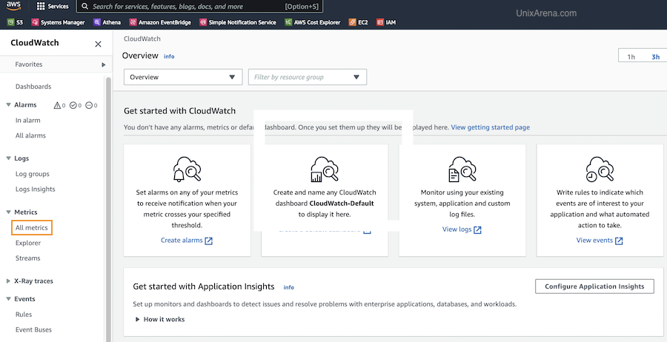The height and width of the screenshot is (342, 667).
Task: Close the CloudWatch navigation panel
Action: 99,44
